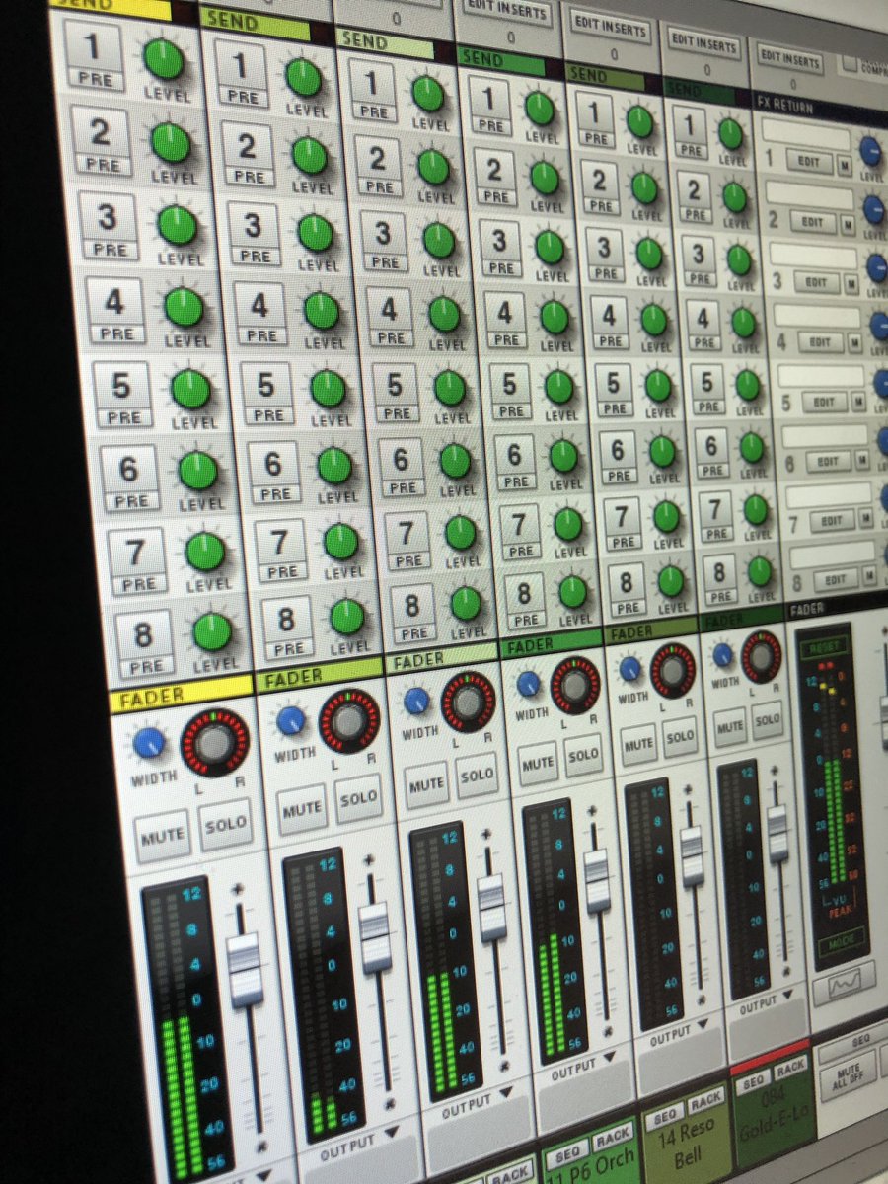Click EDIT INSERTS above the FX RETURN section

coord(789,58)
